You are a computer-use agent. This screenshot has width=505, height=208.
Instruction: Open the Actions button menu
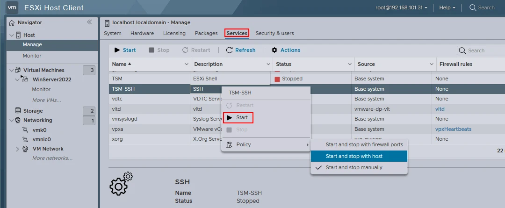click(286, 50)
